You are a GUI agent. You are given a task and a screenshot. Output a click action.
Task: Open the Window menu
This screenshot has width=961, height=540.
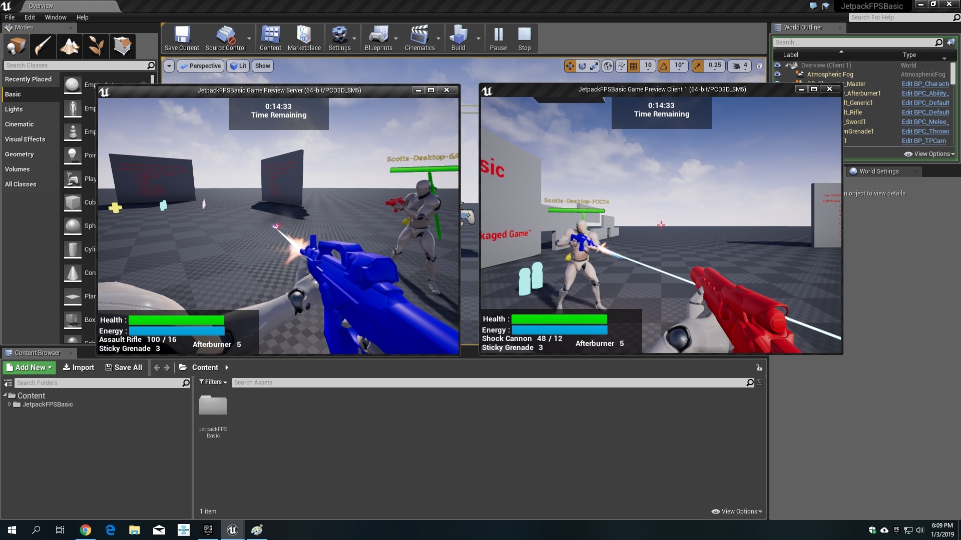[56, 17]
